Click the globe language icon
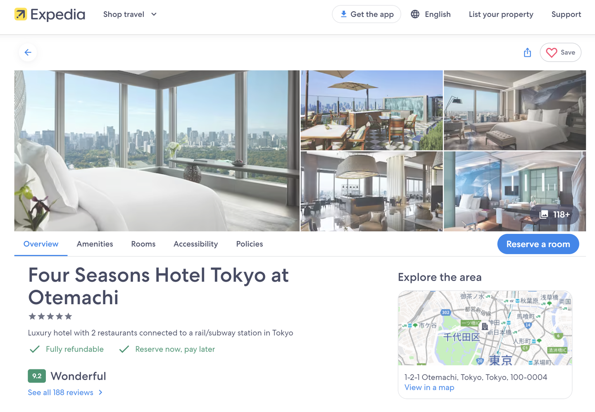The height and width of the screenshot is (412, 595). click(x=415, y=14)
